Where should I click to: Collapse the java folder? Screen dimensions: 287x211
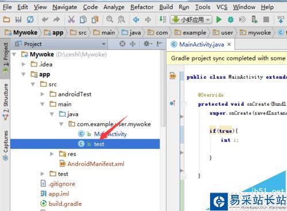click(52, 114)
